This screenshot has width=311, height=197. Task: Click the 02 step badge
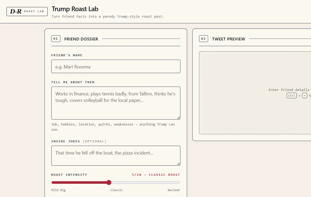[203, 39]
